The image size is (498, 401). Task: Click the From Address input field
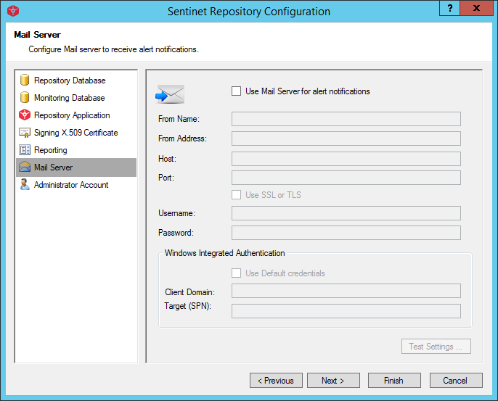(x=346, y=139)
